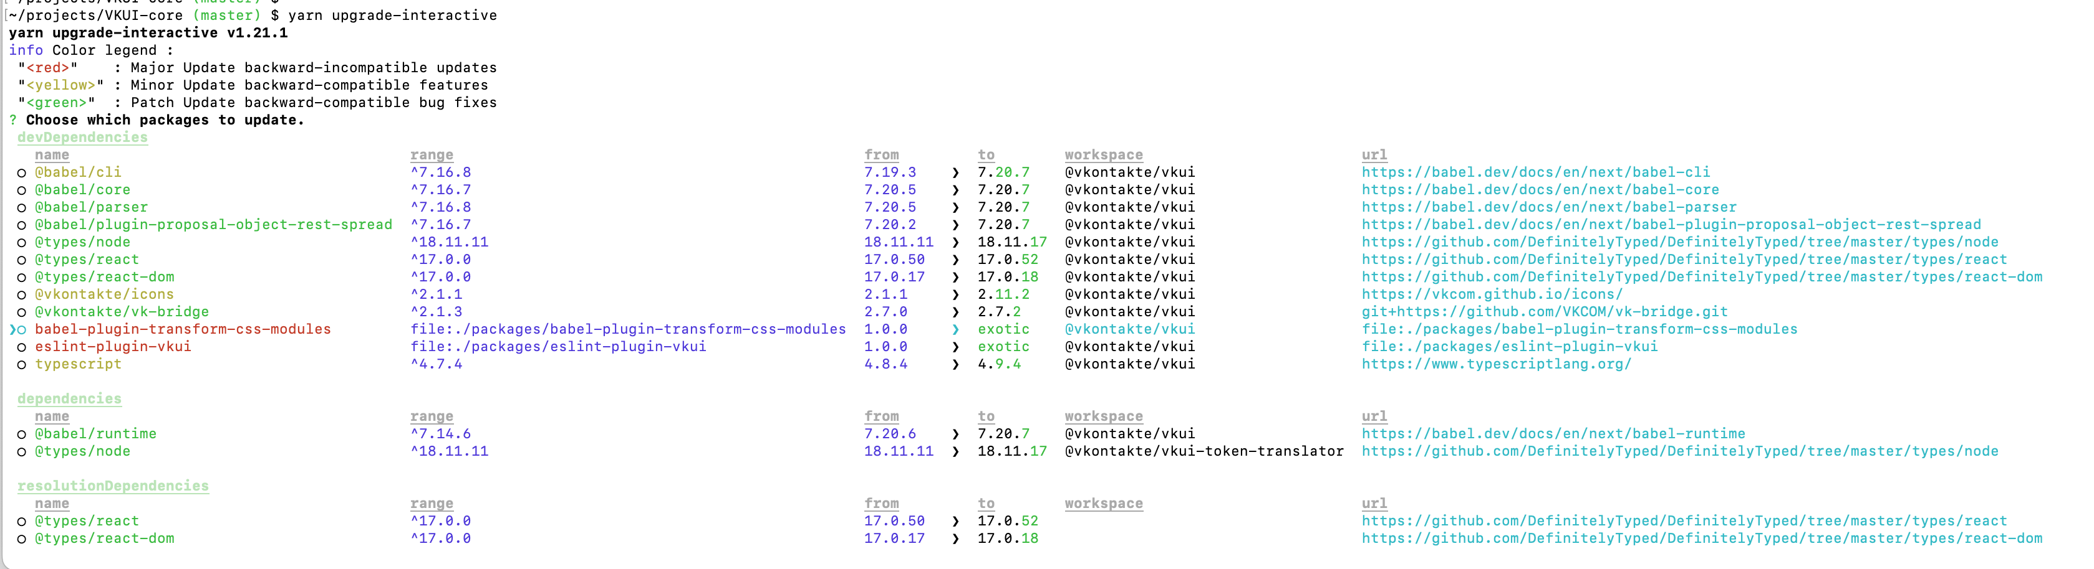Click the @vkontakte/vk-bridge package name
The image size is (2094, 569).
(122, 312)
